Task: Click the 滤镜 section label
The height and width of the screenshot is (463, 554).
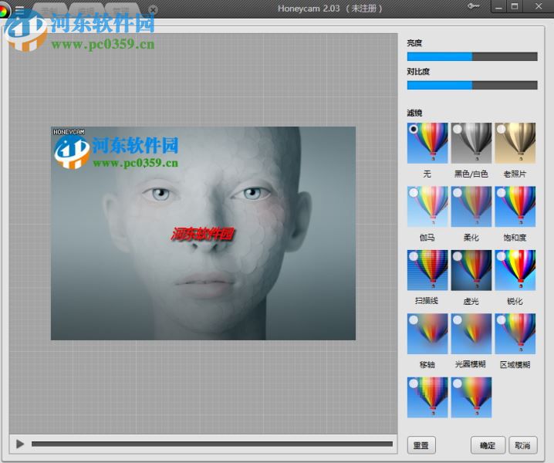Action: (414, 113)
